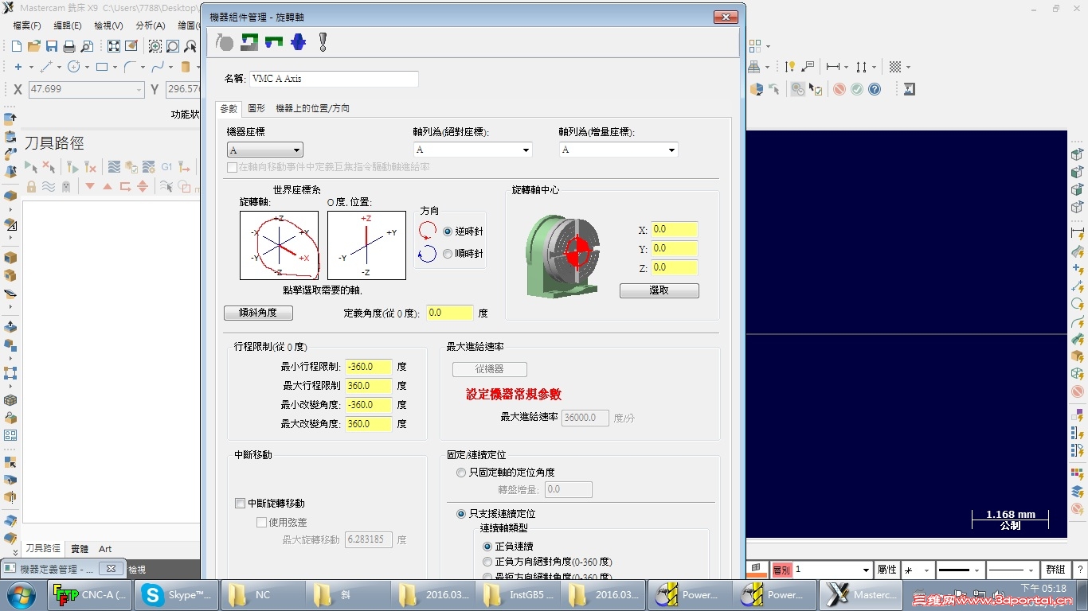Click the lock icon in the toolpaths panel
1088x611 pixels.
click(x=31, y=186)
